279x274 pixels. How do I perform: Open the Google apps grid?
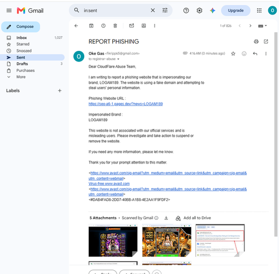[259, 11]
